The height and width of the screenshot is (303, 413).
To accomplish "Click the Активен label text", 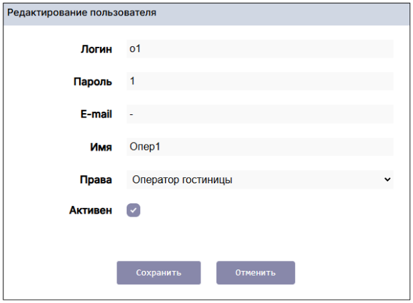I will click(x=91, y=211).
